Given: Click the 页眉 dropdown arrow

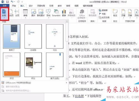Looking at the screenshot, I should 123,18.
